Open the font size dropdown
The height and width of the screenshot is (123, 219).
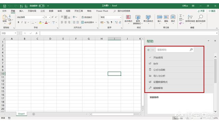click(49, 17)
